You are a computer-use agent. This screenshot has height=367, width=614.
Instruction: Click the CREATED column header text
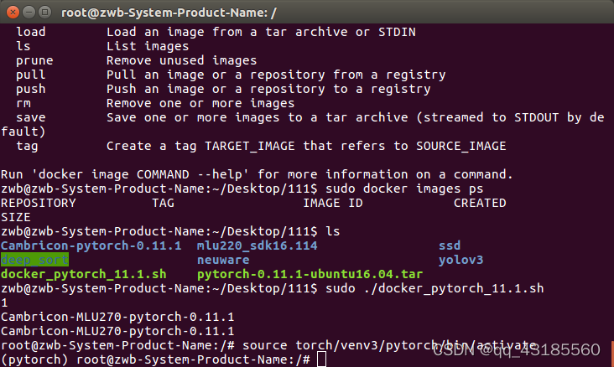click(x=480, y=203)
